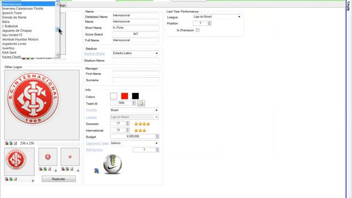352x198 pixels.
Task: Click the green export icon beside 256 x 256
Action: pos(11,143)
